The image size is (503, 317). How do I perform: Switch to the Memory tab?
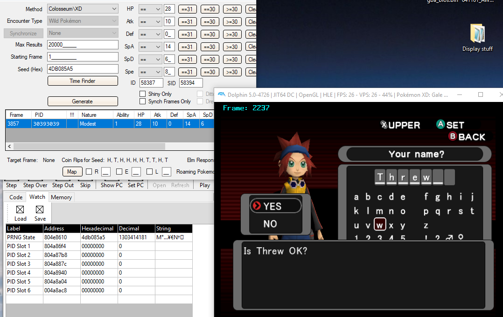tap(61, 197)
